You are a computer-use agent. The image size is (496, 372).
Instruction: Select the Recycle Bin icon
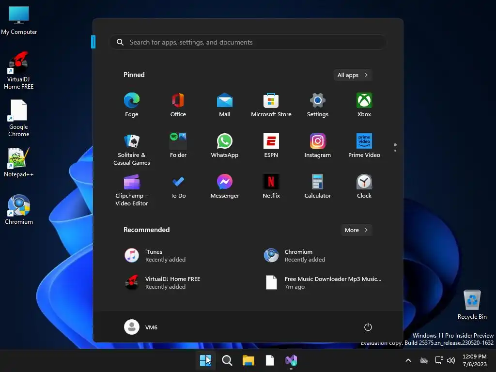click(x=472, y=305)
